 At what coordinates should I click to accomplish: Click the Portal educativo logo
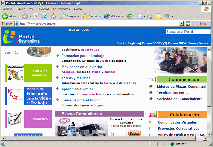22,37
